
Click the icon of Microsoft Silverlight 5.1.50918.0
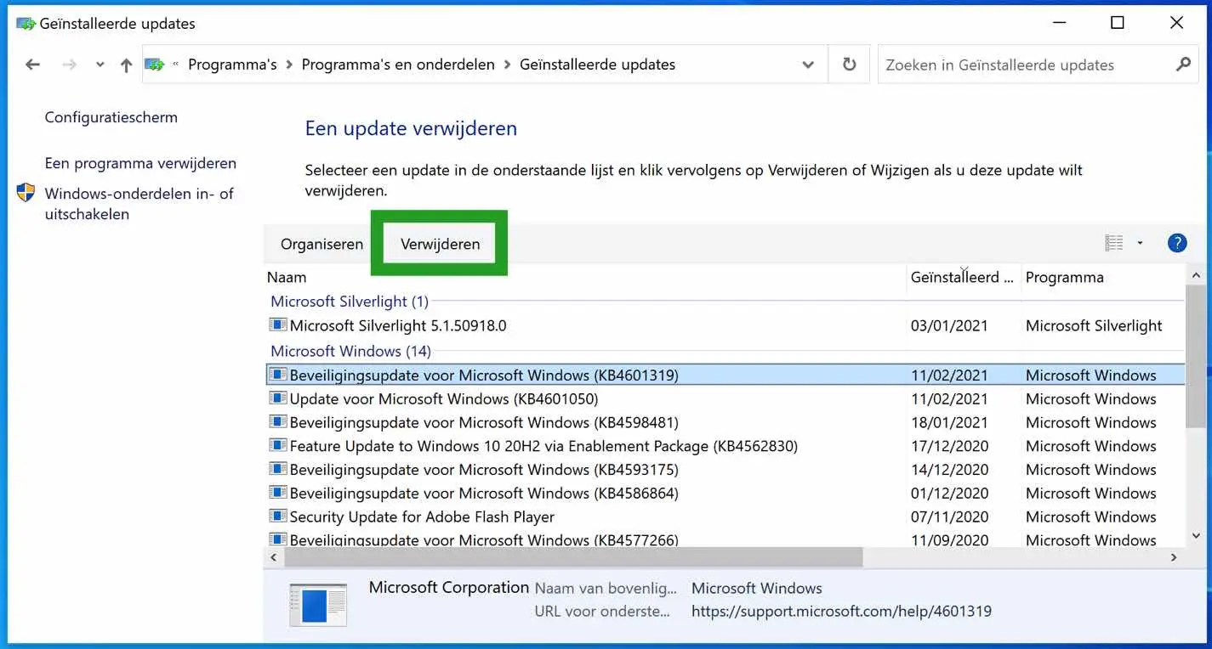pos(277,325)
